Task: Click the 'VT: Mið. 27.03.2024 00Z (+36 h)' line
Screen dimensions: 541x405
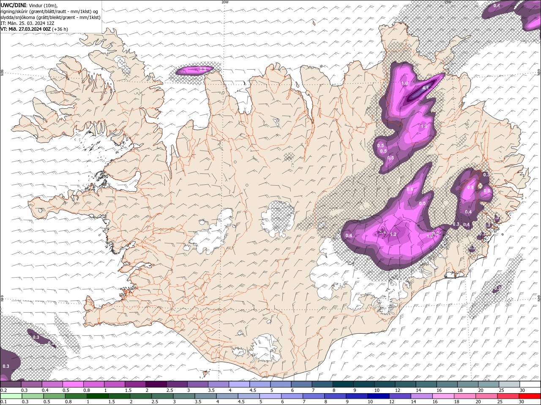Action: [x=34, y=29]
